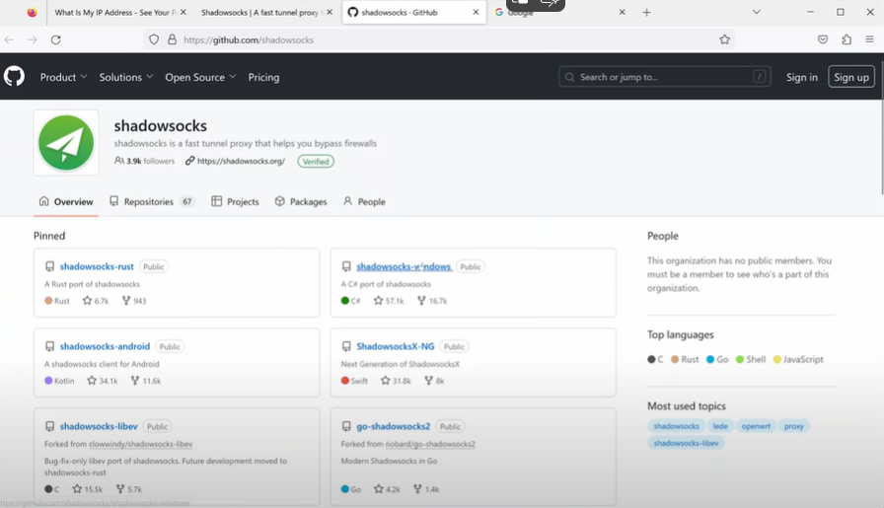Close the What Is My IP Address tab

click(x=184, y=12)
